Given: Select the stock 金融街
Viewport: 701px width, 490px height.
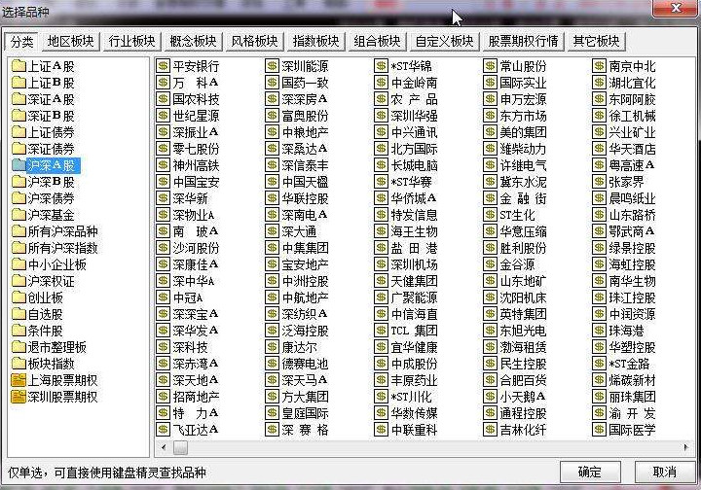Looking at the screenshot, I should 523,198.
